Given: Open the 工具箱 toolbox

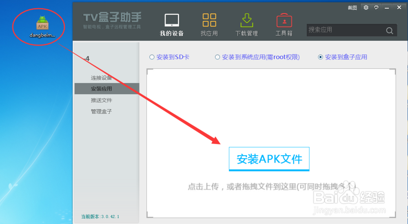Looking at the screenshot, I should (284, 25).
